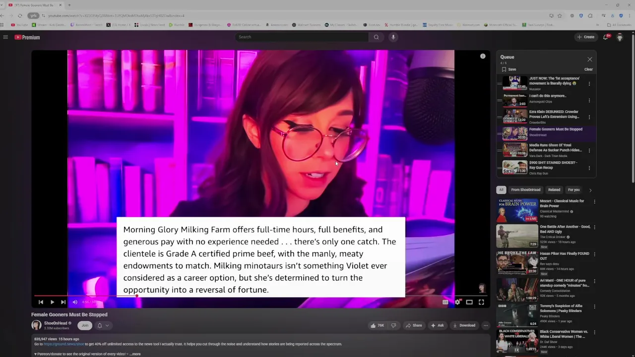The height and width of the screenshot is (357, 635).
Task: Select the 'For you' filter chip
Action: coord(573,190)
